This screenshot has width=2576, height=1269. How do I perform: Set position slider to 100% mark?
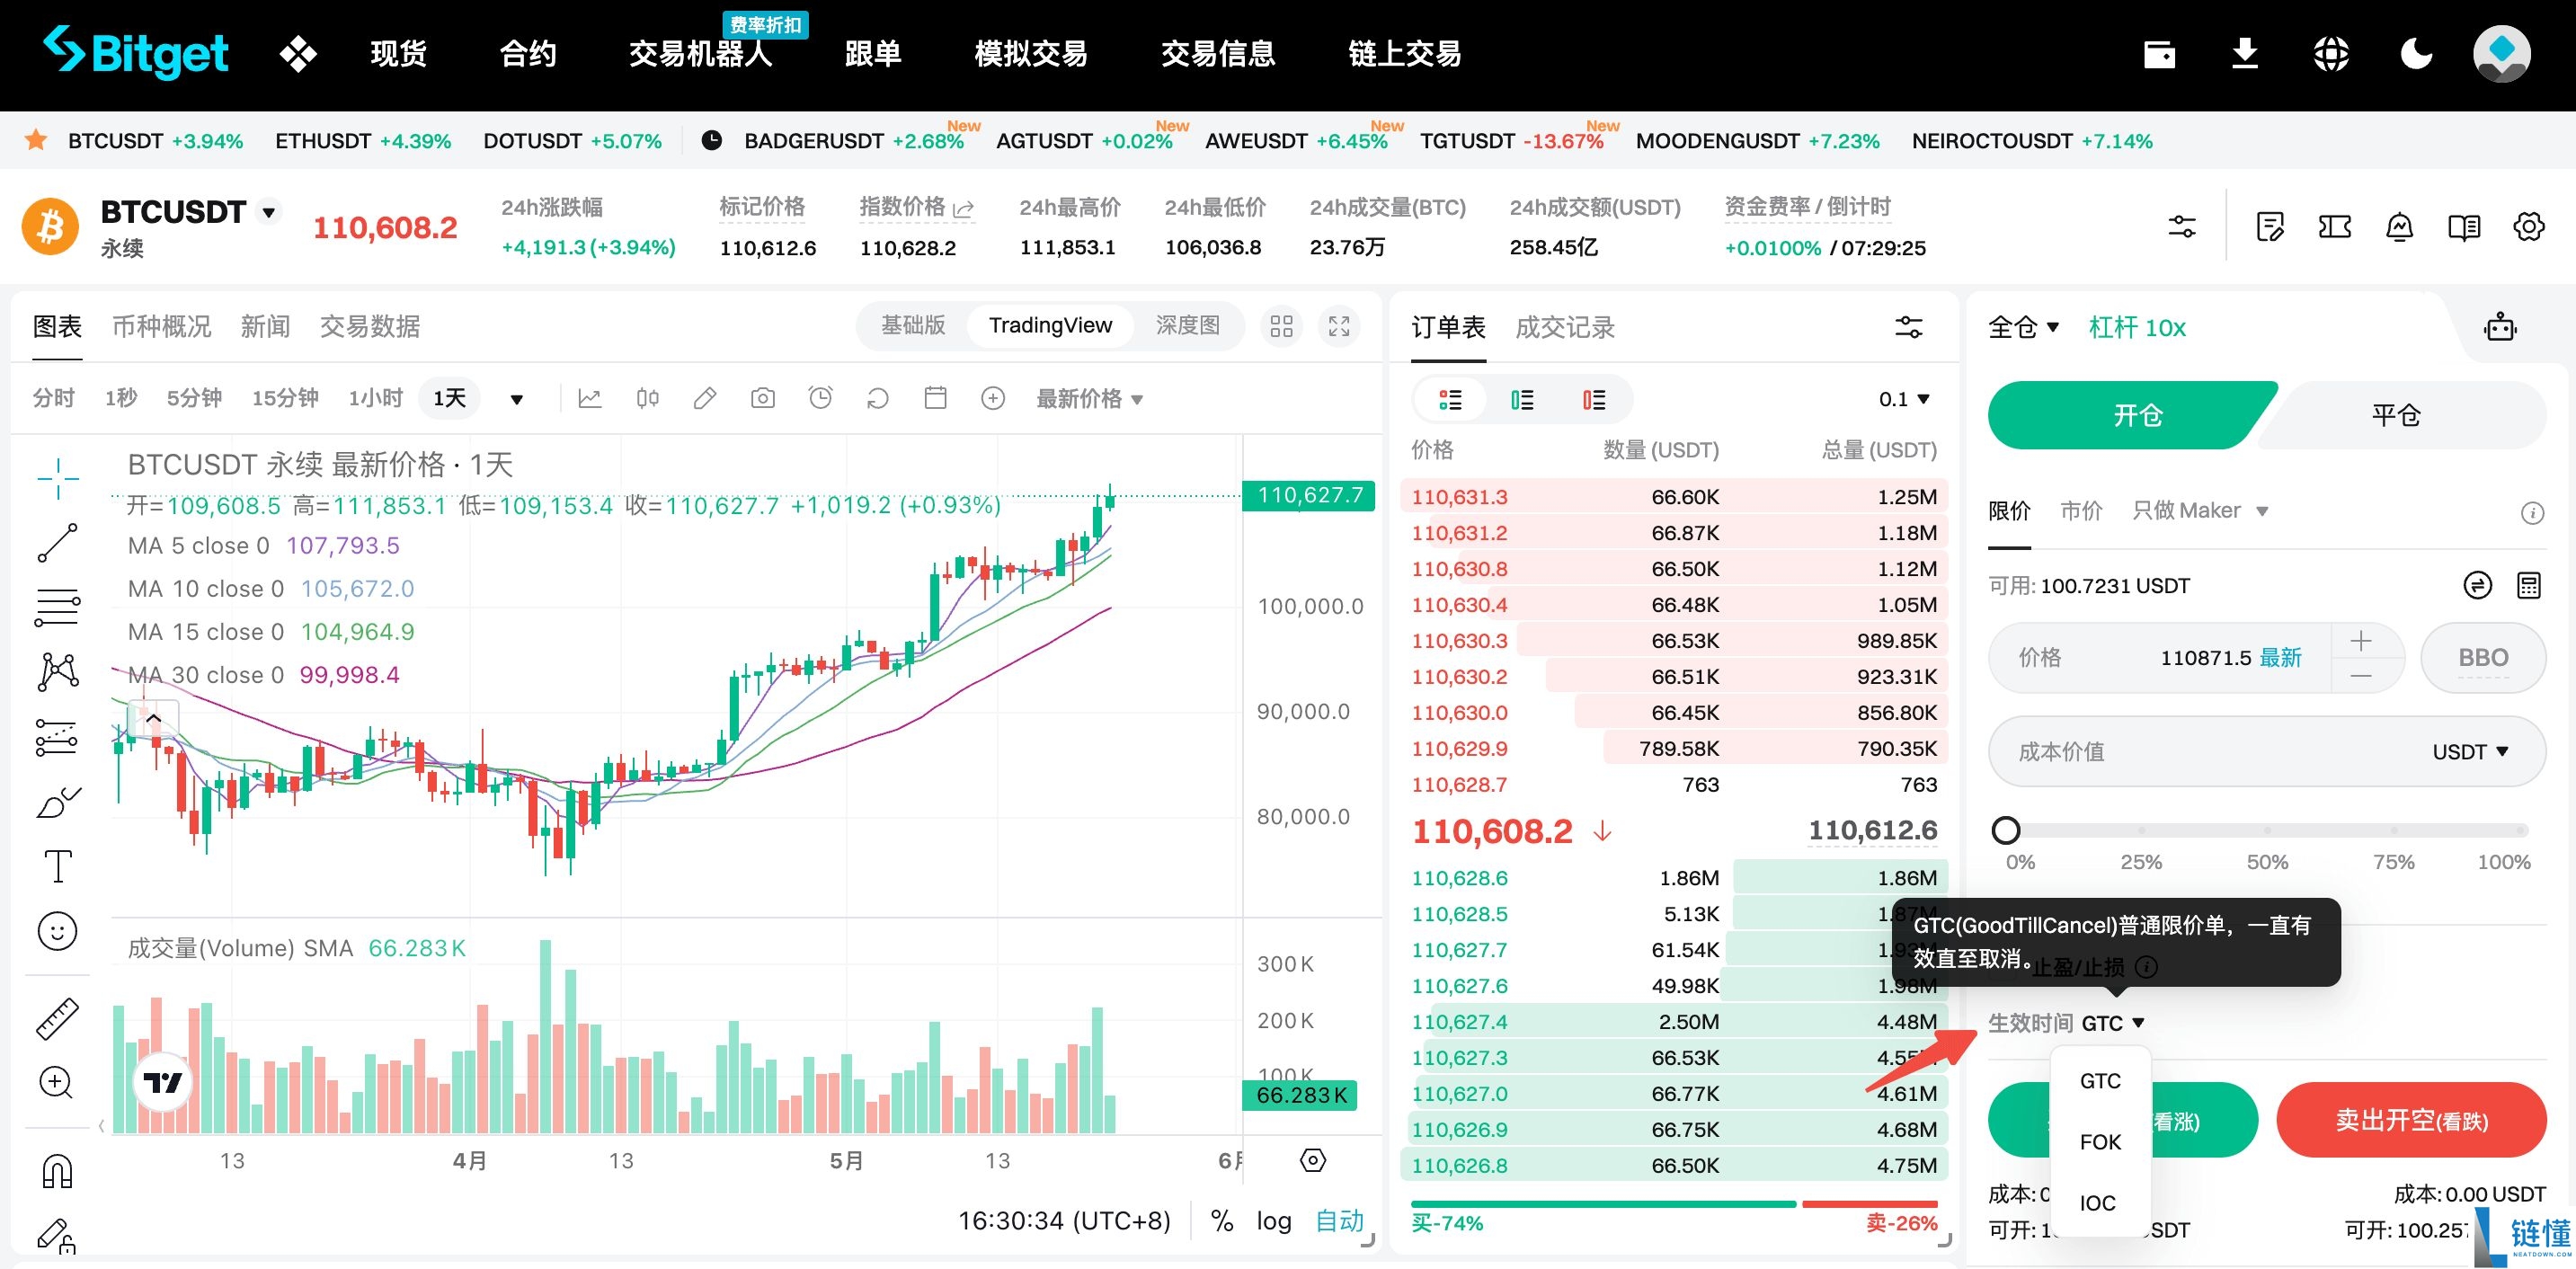click(2521, 831)
